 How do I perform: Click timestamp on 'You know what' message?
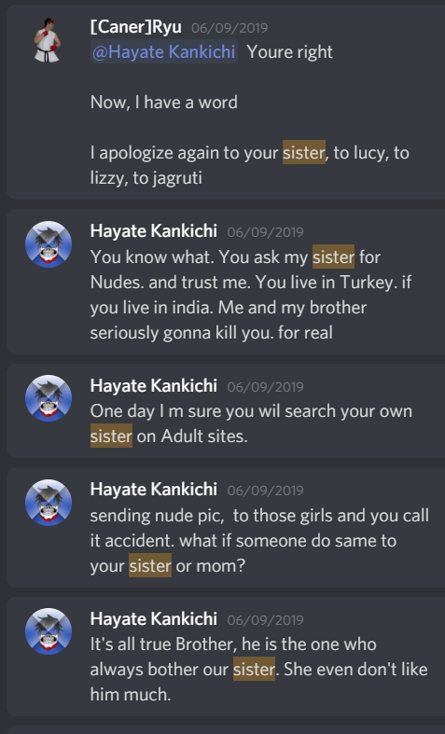(266, 232)
